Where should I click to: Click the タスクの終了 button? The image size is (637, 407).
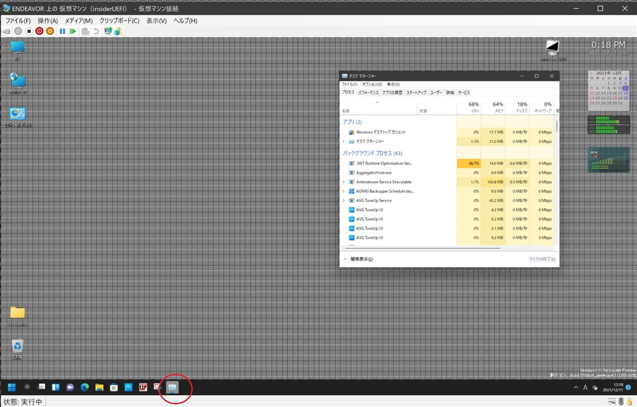click(542, 259)
